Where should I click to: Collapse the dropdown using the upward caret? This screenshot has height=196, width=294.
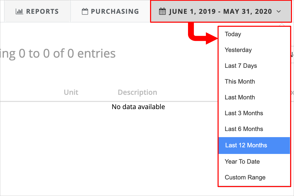click(x=282, y=25)
